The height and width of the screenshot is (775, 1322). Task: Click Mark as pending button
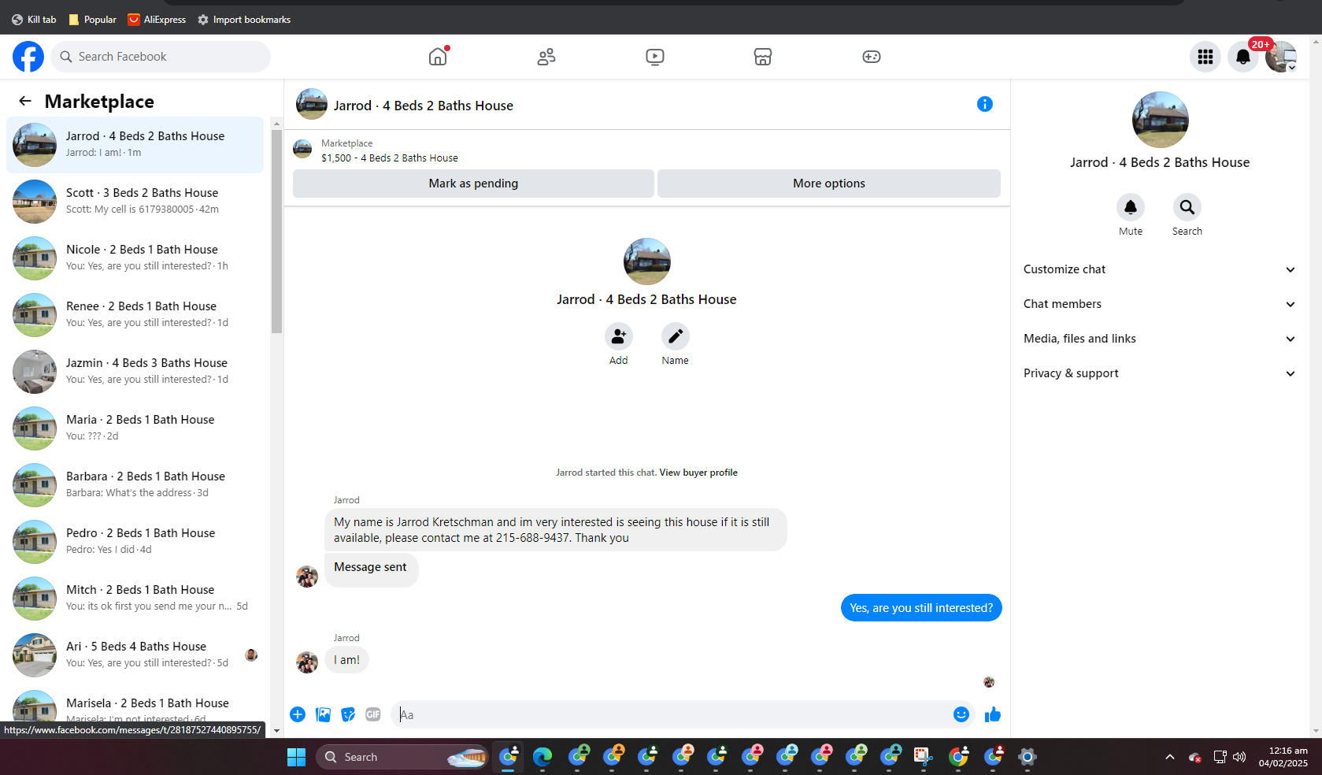[x=473, y=184]
